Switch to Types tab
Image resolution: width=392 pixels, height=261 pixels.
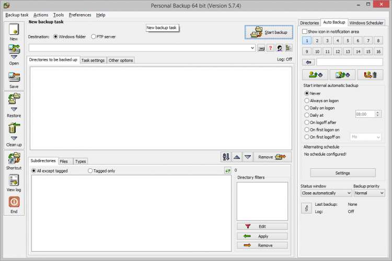80,161
